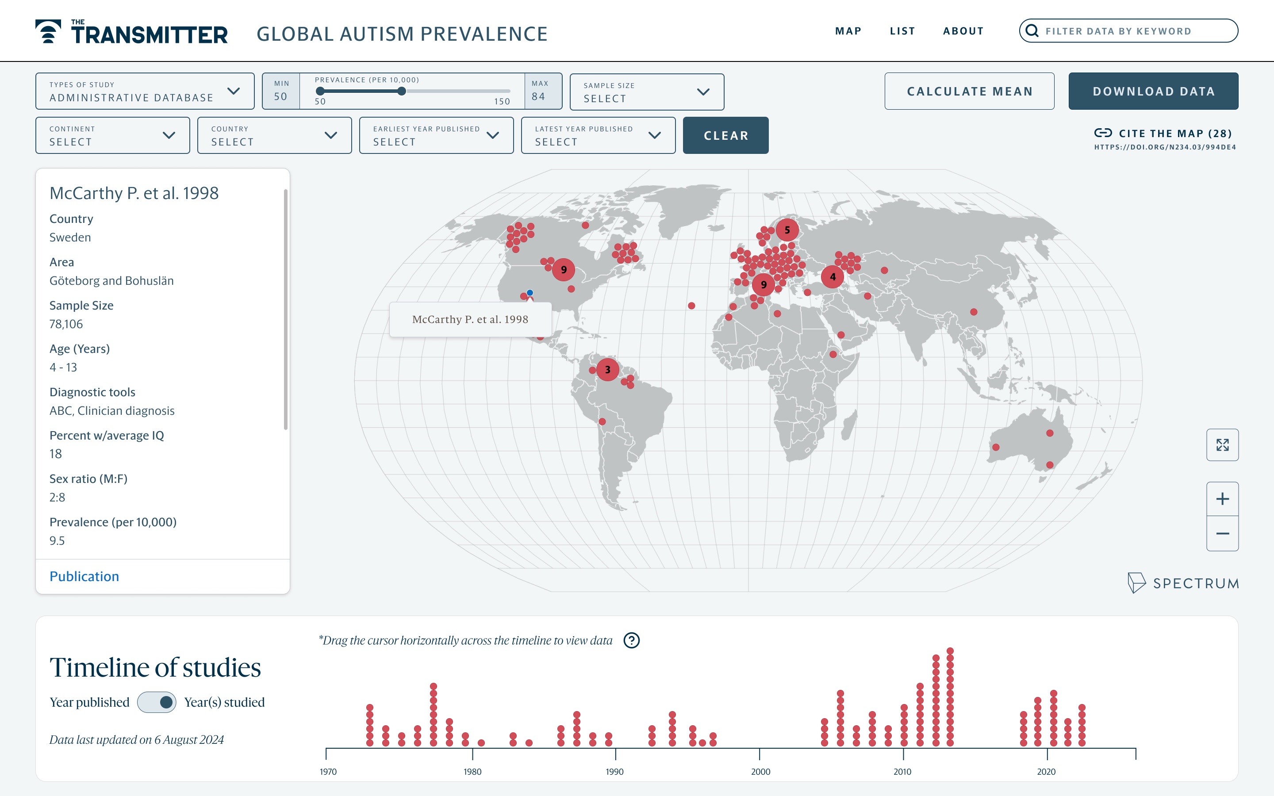Select the cluster marker 9 in Europe
1274x796 pixels.
pos(764,284)
